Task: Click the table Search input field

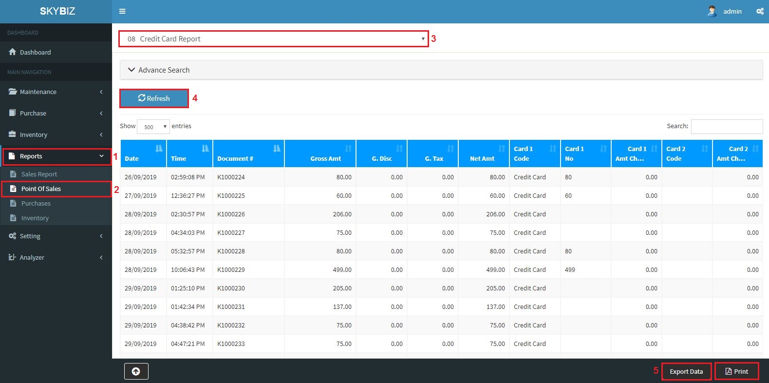Action: [727, 127]
